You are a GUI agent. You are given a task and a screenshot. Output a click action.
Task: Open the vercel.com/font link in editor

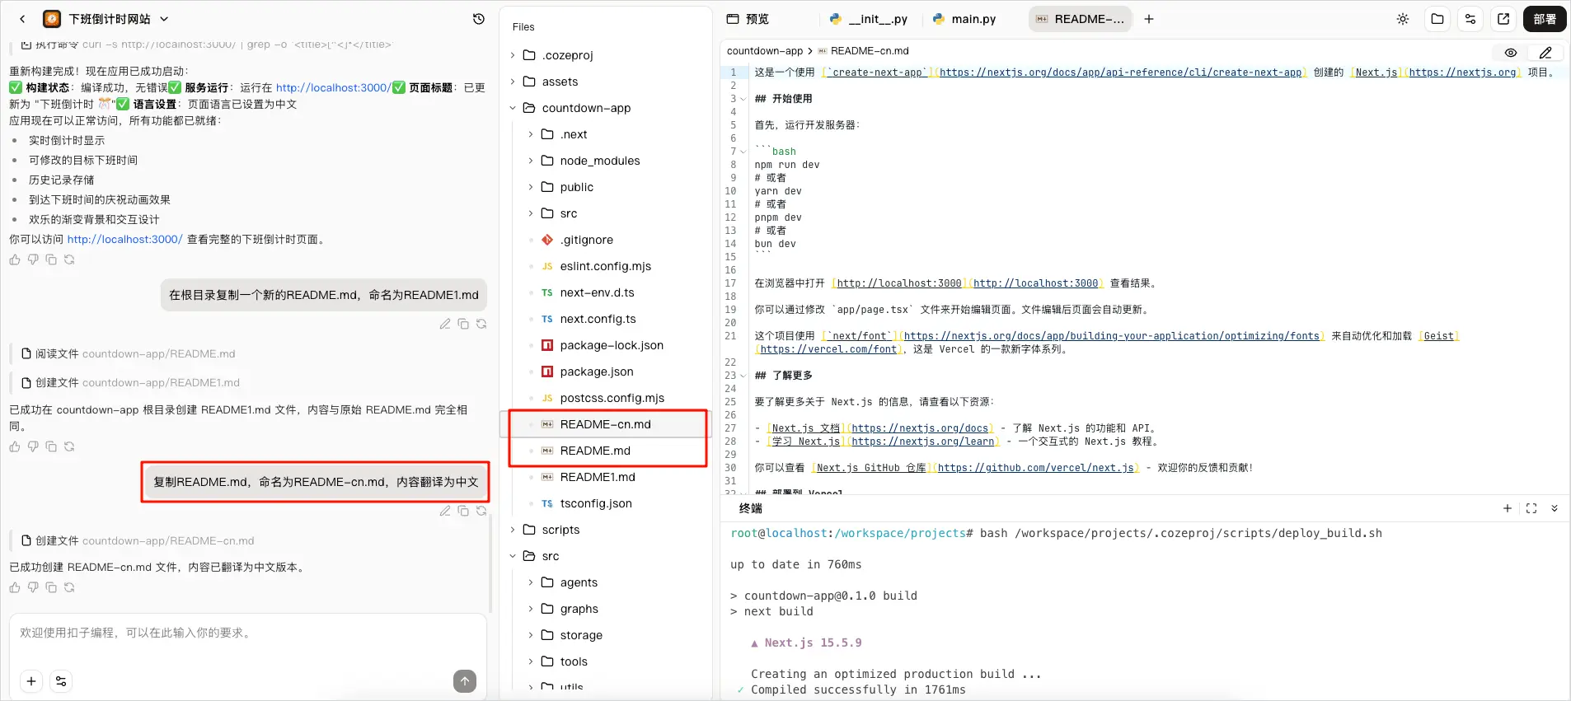point(828,349)
